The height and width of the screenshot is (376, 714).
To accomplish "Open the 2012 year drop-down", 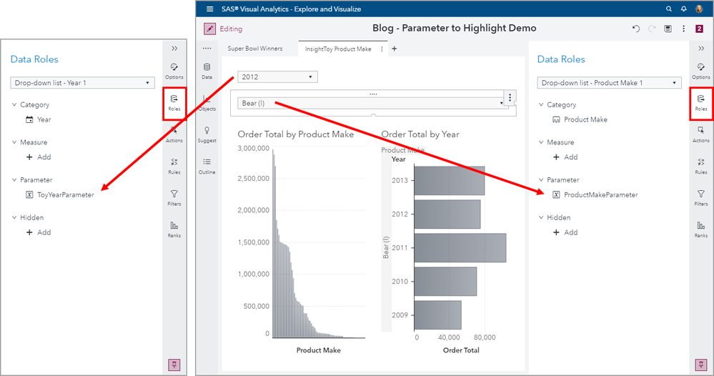I will [277, 77].
